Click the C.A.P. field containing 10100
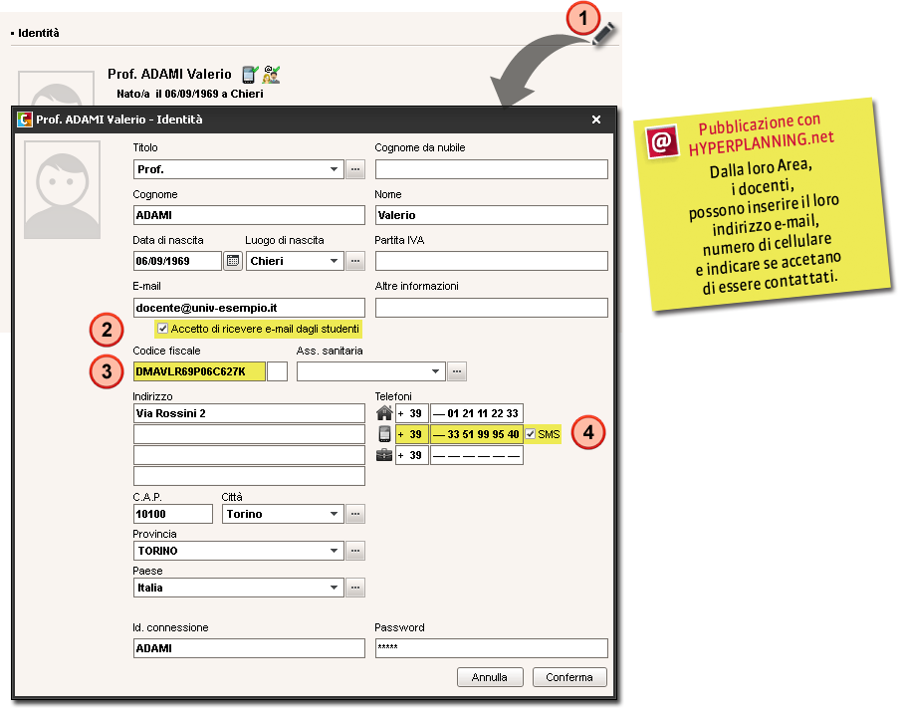This screenshot has height=714, width=904. tap(173, 513)
